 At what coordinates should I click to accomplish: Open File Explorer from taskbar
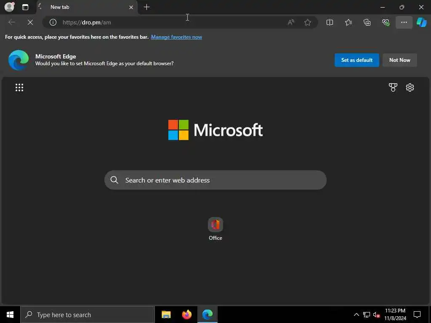pos(166,315)
